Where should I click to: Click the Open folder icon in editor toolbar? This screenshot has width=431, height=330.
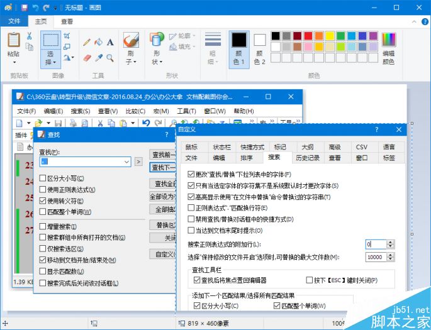point(38,123)
